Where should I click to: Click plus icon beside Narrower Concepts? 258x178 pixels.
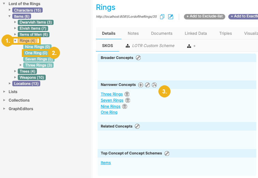pyautogui.click(x=141, y=85)
